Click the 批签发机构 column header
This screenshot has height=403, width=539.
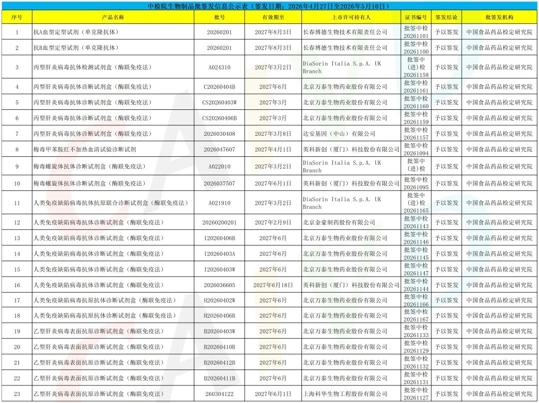coord(500,17)
